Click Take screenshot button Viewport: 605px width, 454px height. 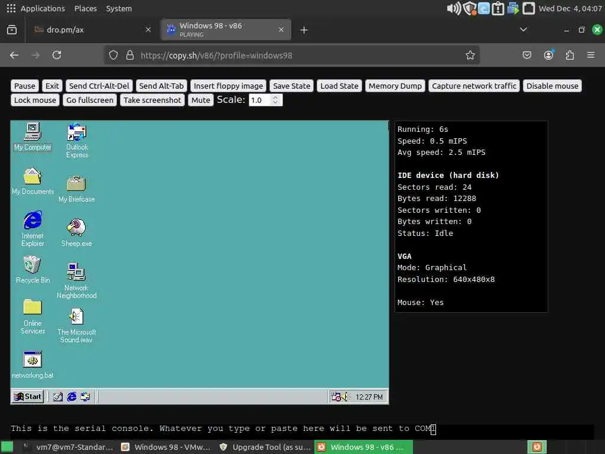(152, 100)
